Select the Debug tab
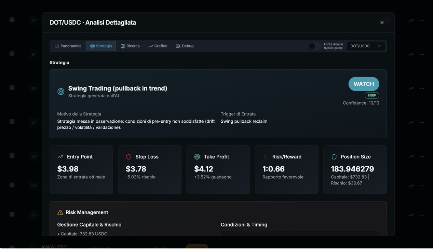The height and width of the screenshot is (249, 433). click(185, 46)
